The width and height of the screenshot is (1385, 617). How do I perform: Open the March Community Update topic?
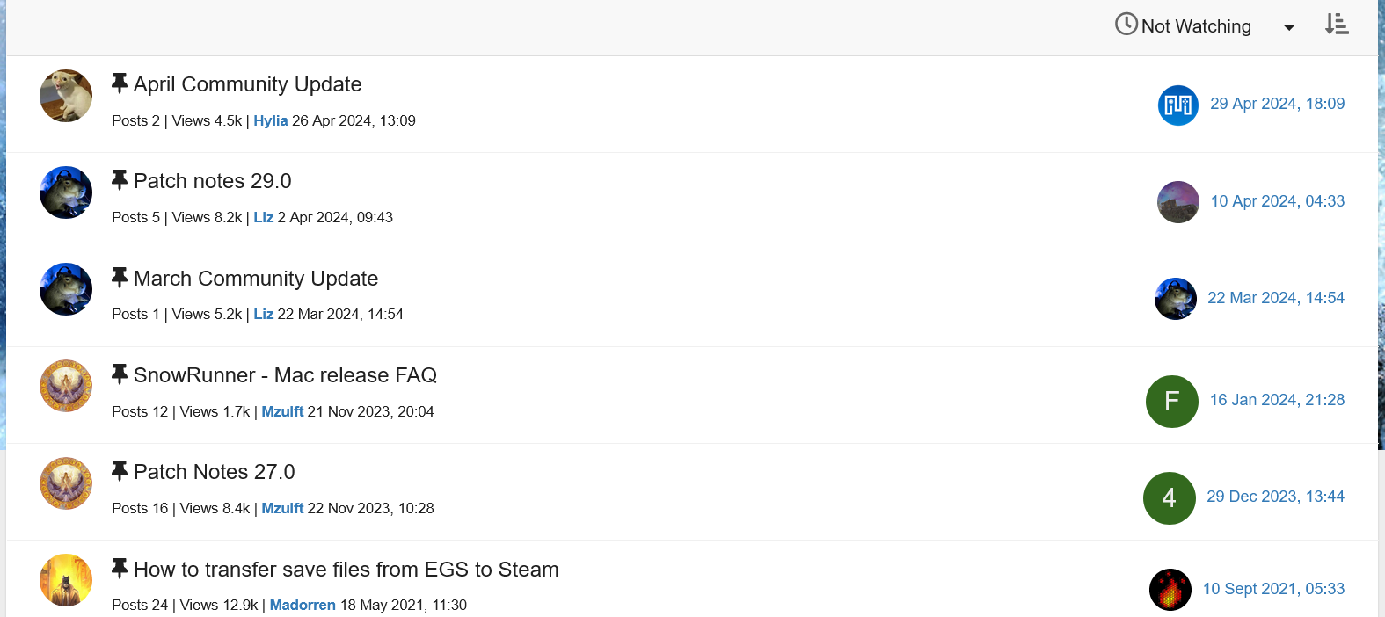(255, 279)
